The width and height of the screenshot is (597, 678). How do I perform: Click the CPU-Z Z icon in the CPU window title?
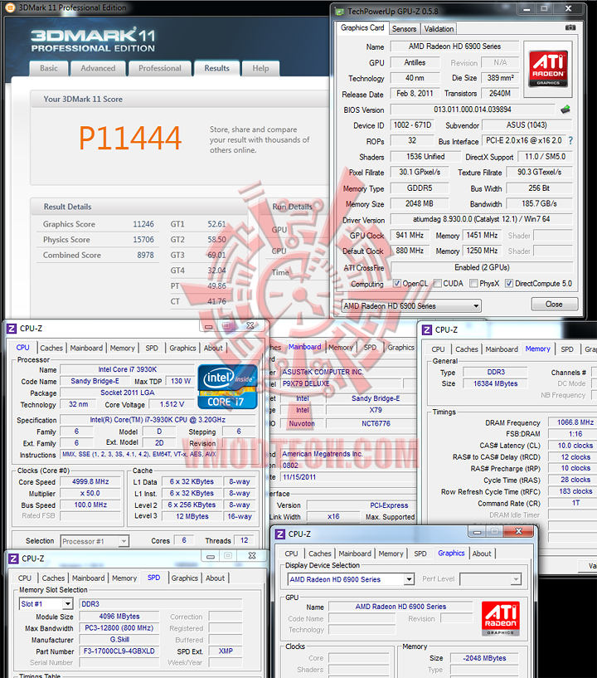[x=12, y=329]
